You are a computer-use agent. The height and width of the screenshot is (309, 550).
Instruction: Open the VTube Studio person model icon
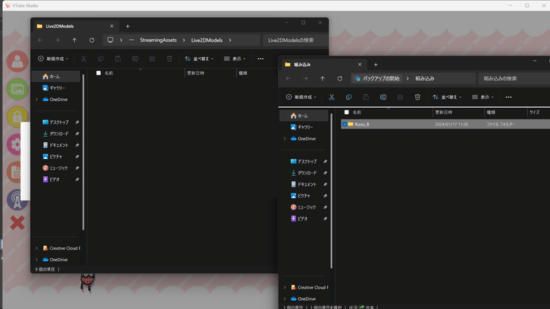17,61
